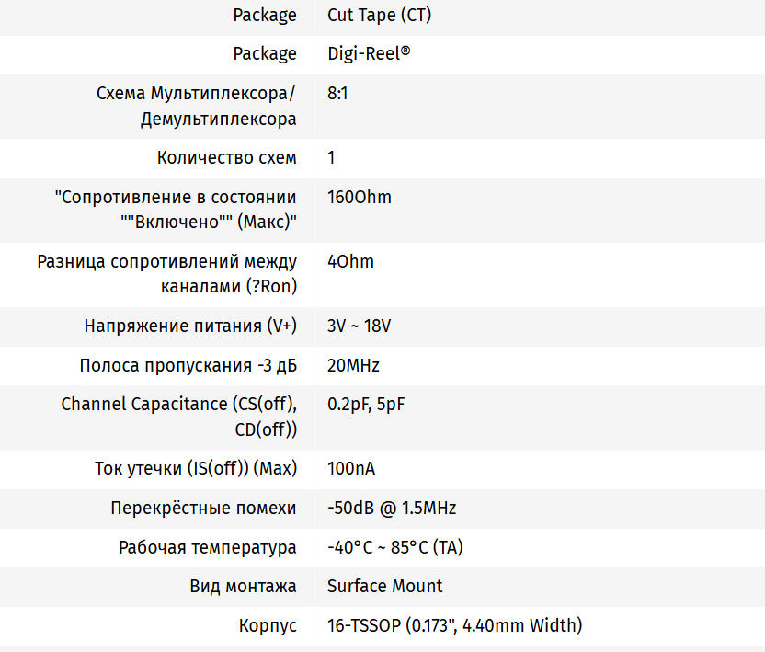Viewport: 765px width, 652px height.
Task: Click the Digi-Reel® package value
Action: 369,53
